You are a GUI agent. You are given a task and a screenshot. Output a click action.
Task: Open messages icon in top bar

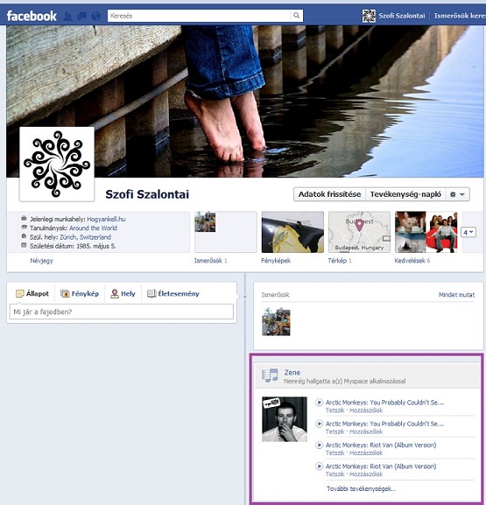click(81, 16)
